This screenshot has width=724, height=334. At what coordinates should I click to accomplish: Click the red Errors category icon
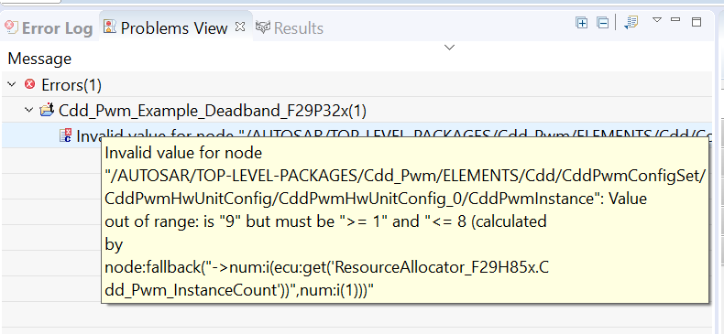29,84
